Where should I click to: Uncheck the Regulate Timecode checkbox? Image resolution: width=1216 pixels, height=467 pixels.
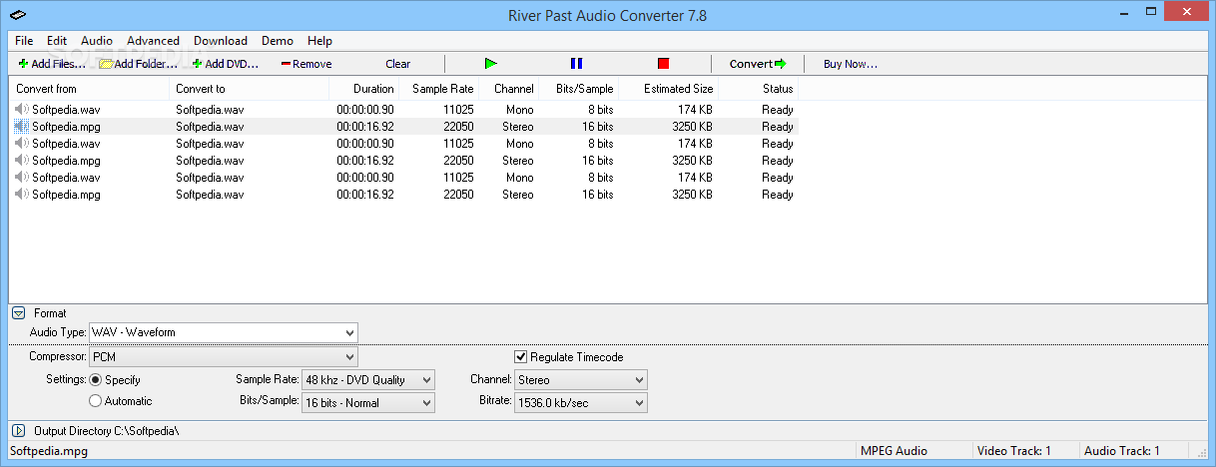point(521,357)
